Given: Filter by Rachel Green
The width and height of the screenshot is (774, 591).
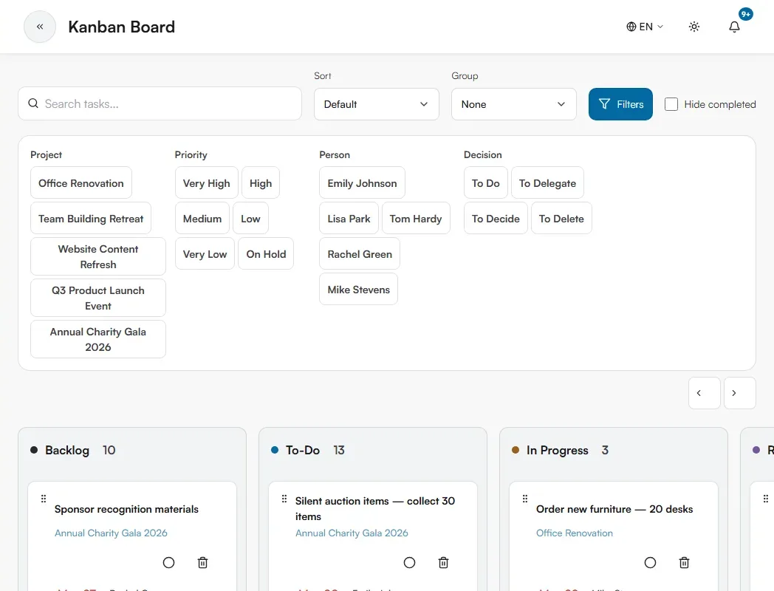Looking at the screenshot, I should click(x=360, y=254).
